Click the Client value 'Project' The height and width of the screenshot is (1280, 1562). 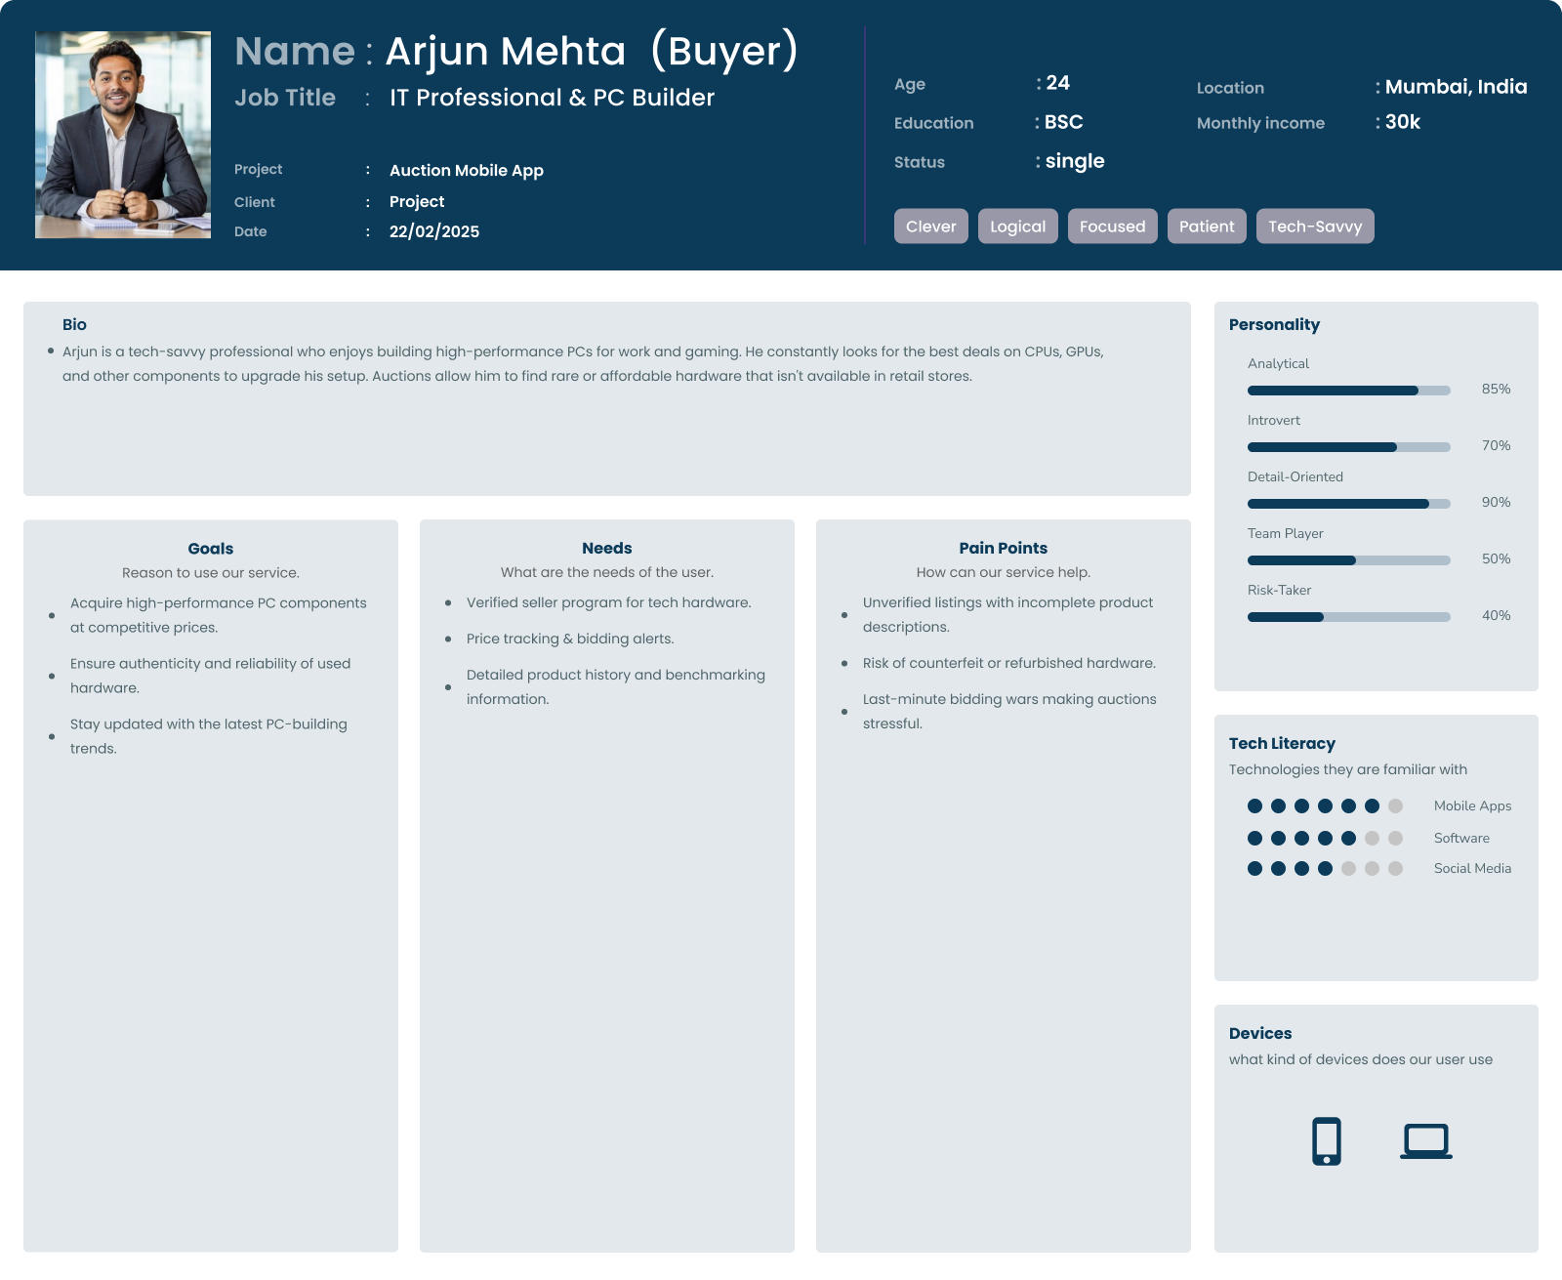tap(417, 201)
